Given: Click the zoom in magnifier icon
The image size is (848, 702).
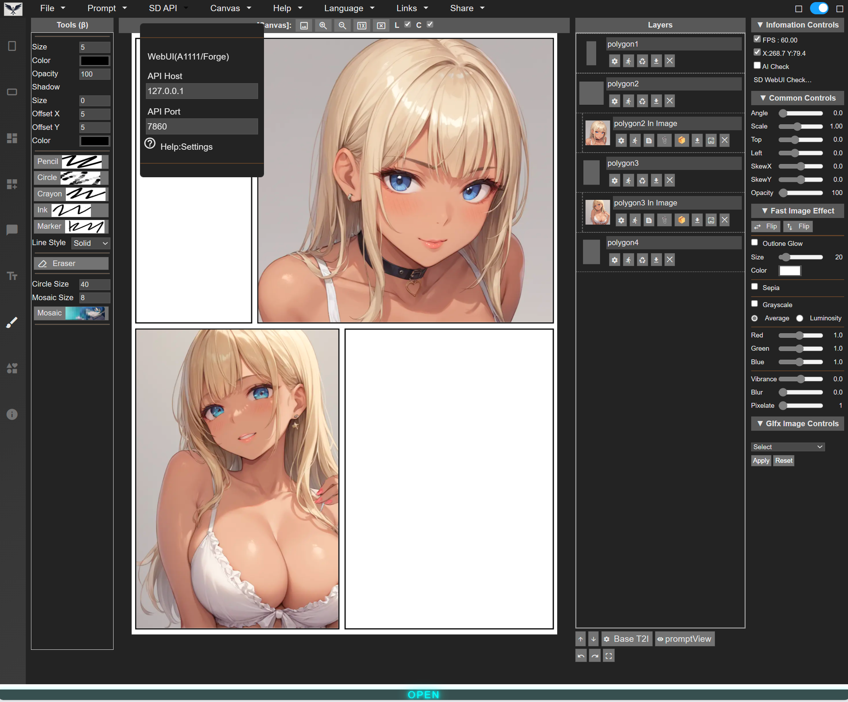Looking at the screenshot, I should click(x=322, y=25).
